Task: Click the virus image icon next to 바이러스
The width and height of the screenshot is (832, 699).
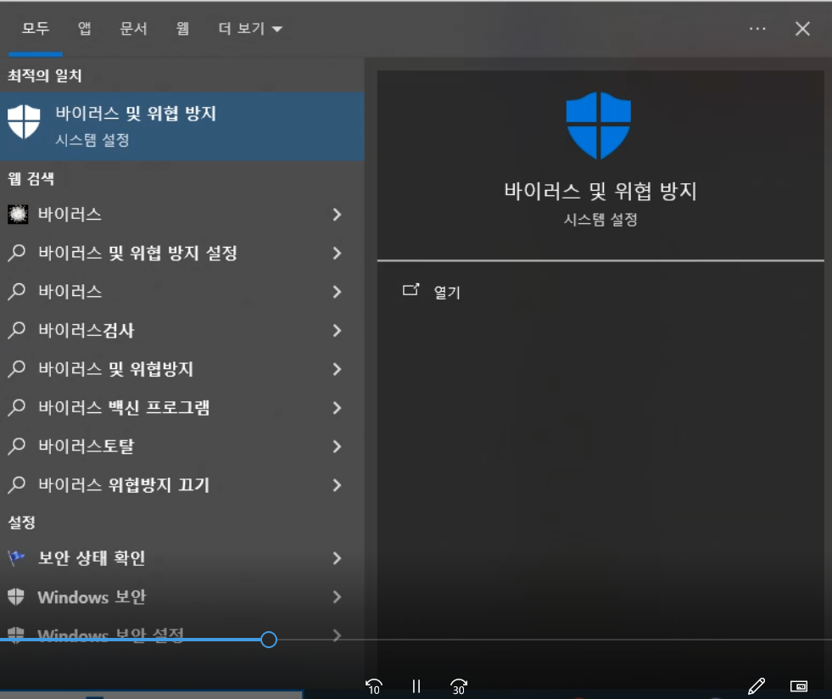Action: coord(18,215)
